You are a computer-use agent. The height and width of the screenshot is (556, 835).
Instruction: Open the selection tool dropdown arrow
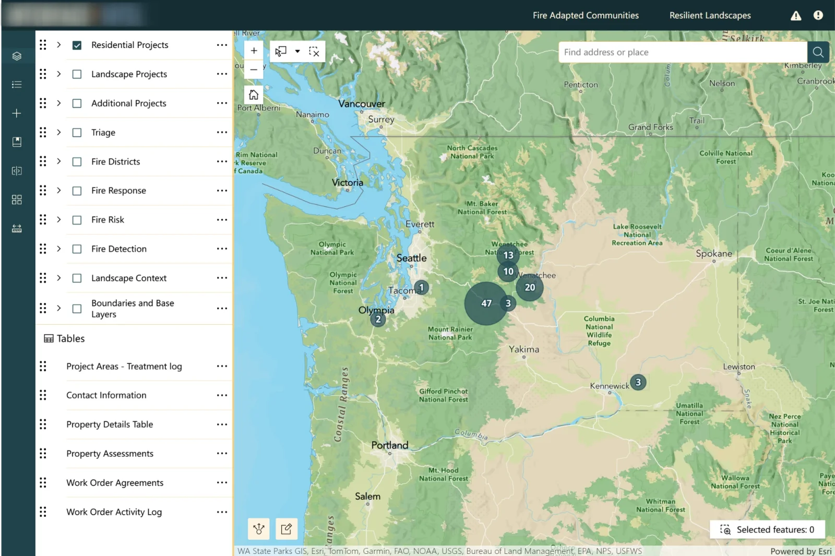297,51
